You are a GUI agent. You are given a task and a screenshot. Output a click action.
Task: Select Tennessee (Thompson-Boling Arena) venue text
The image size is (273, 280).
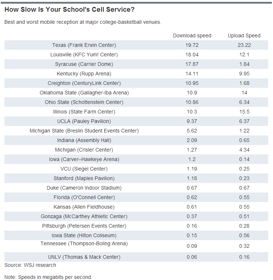tap(84, 243)
